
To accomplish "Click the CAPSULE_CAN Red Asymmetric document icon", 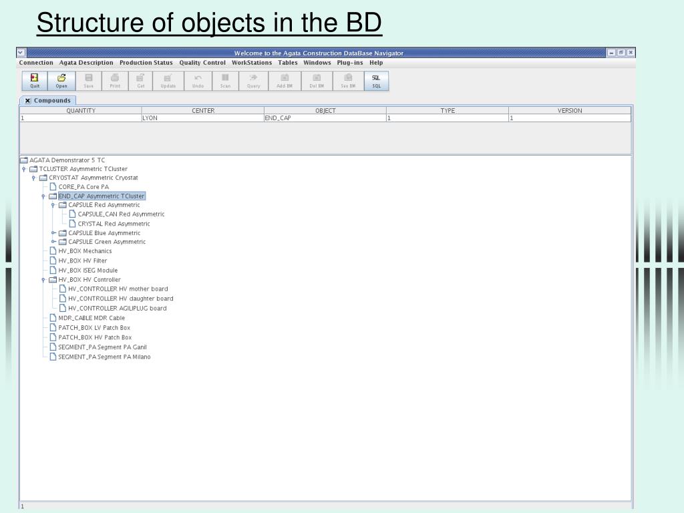I will (72, 214).
